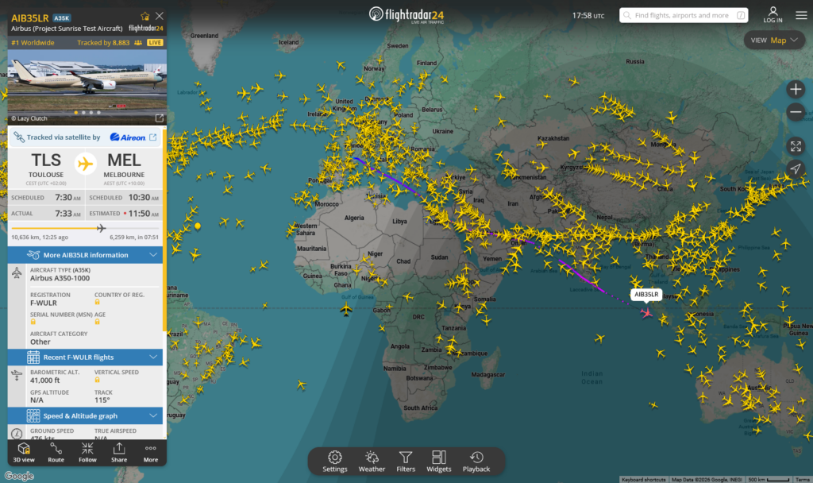Screen dimensions: 813x483
Task: Follow the AIB35LR aircraft
Action: [x=87, y=452]
